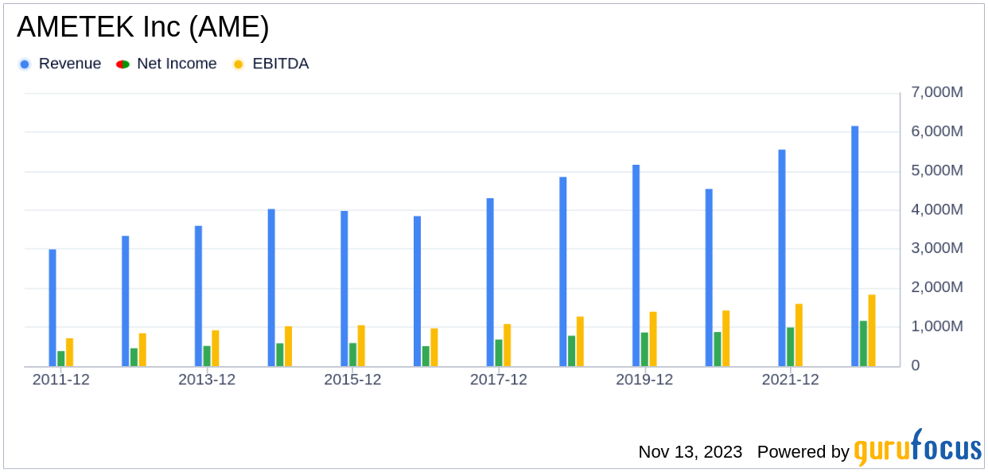Click the 2021-12 x-axis label
This screenshot has height=472, width=988.
click(790, 380)
